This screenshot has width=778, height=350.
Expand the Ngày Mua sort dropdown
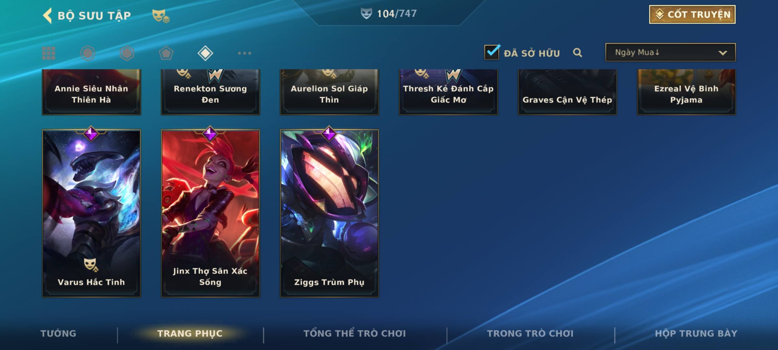click(670, 52)
